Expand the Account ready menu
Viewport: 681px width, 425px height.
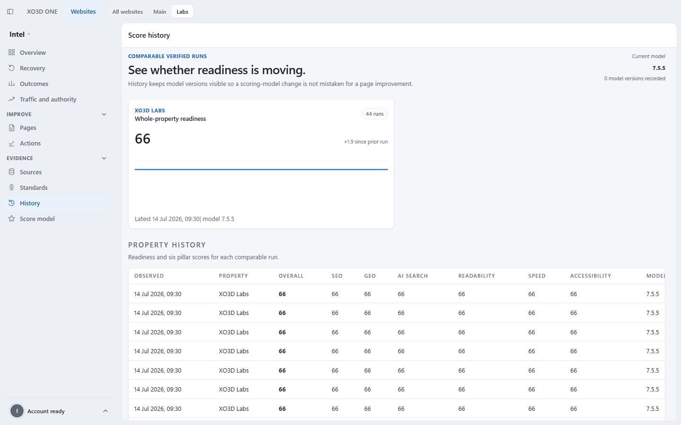point(105,411)
